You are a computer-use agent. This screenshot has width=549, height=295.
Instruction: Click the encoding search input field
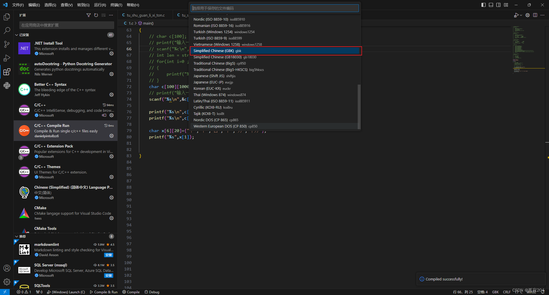tap(274, 8)
